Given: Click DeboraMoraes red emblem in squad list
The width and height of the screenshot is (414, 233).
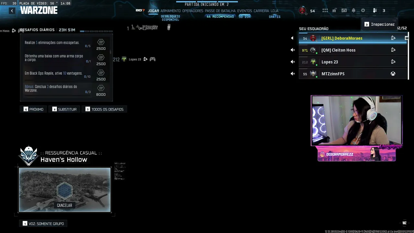Looking at the screenshot, I should [313, 38].
